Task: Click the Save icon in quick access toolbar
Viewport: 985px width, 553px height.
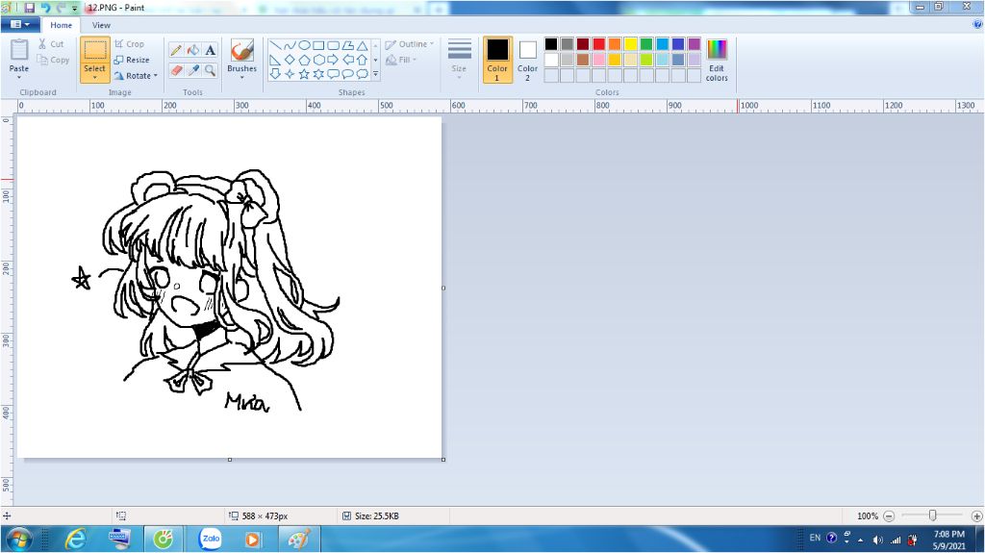Action: 30,8
